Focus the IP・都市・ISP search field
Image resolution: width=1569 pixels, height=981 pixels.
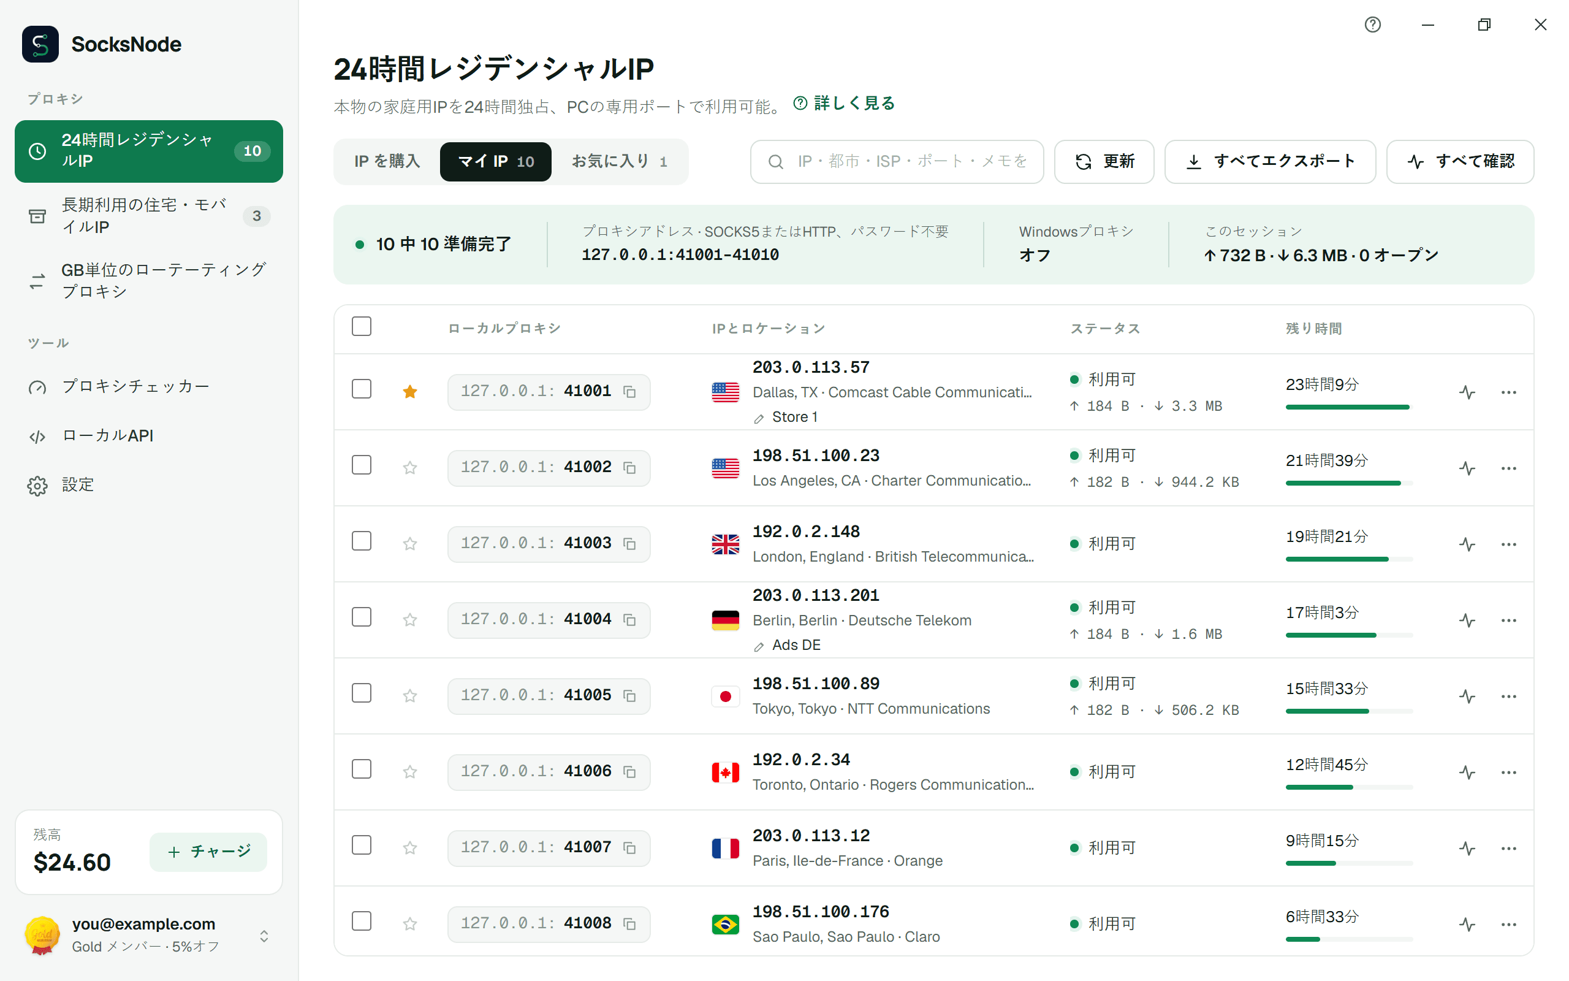pos(897,161)
